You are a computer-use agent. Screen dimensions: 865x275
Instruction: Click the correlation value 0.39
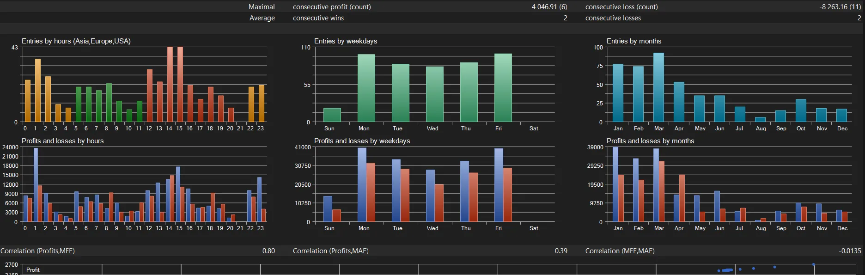click(561, 251)
